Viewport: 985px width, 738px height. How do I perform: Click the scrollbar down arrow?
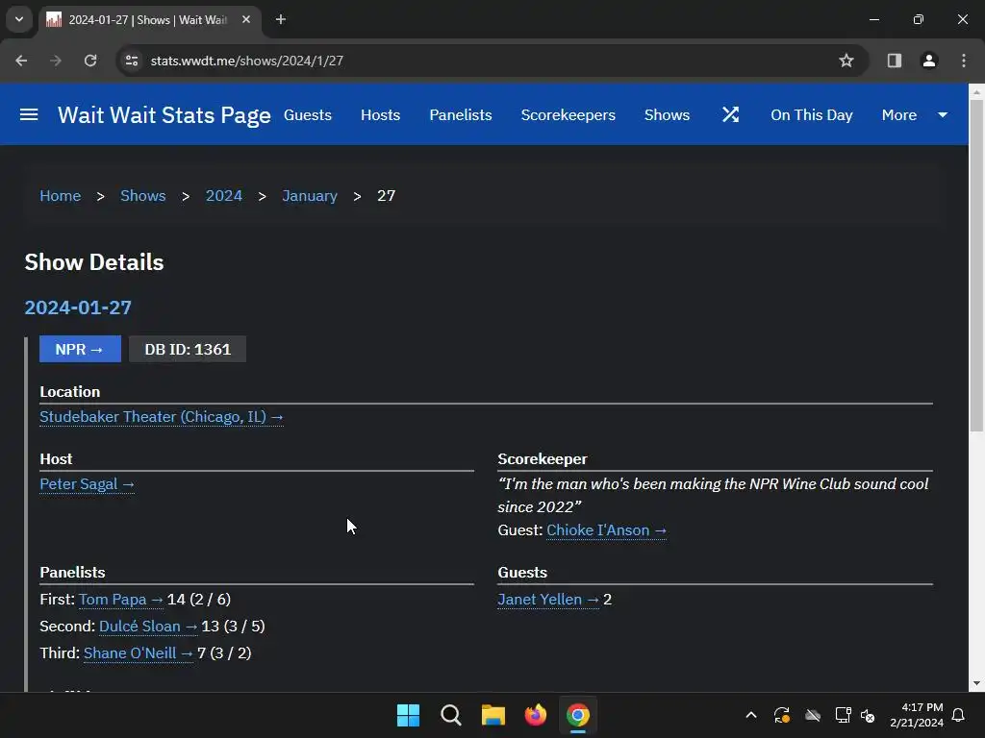tap(977, 684)
